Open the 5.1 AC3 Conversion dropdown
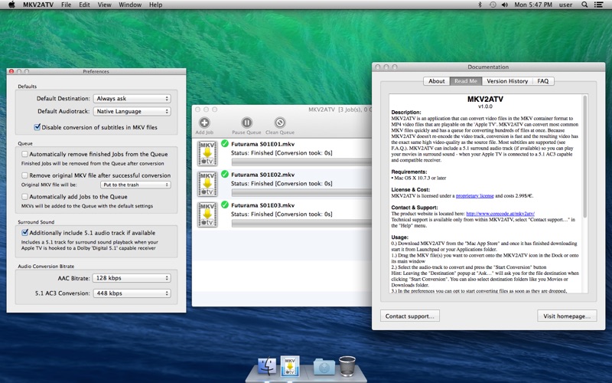This screenshot has width=612, height=383. point(132,293)
